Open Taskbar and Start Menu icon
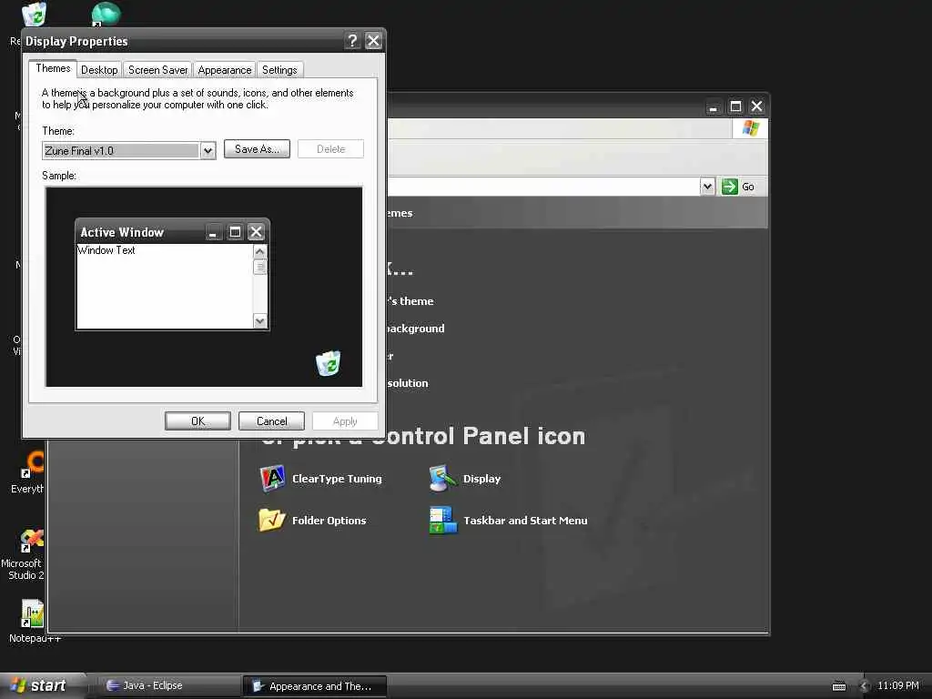Image resolution: width=932 pixels, height=699 pixels. pos(508,520)
